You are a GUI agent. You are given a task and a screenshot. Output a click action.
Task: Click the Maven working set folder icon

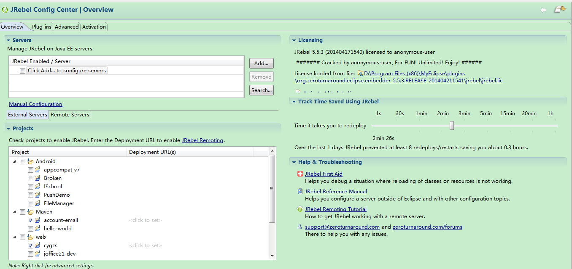point(30,212)
